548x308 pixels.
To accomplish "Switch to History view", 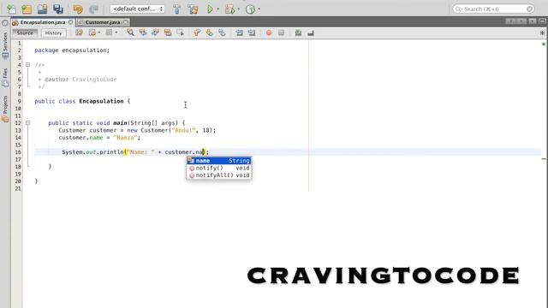I will point(53,33).
